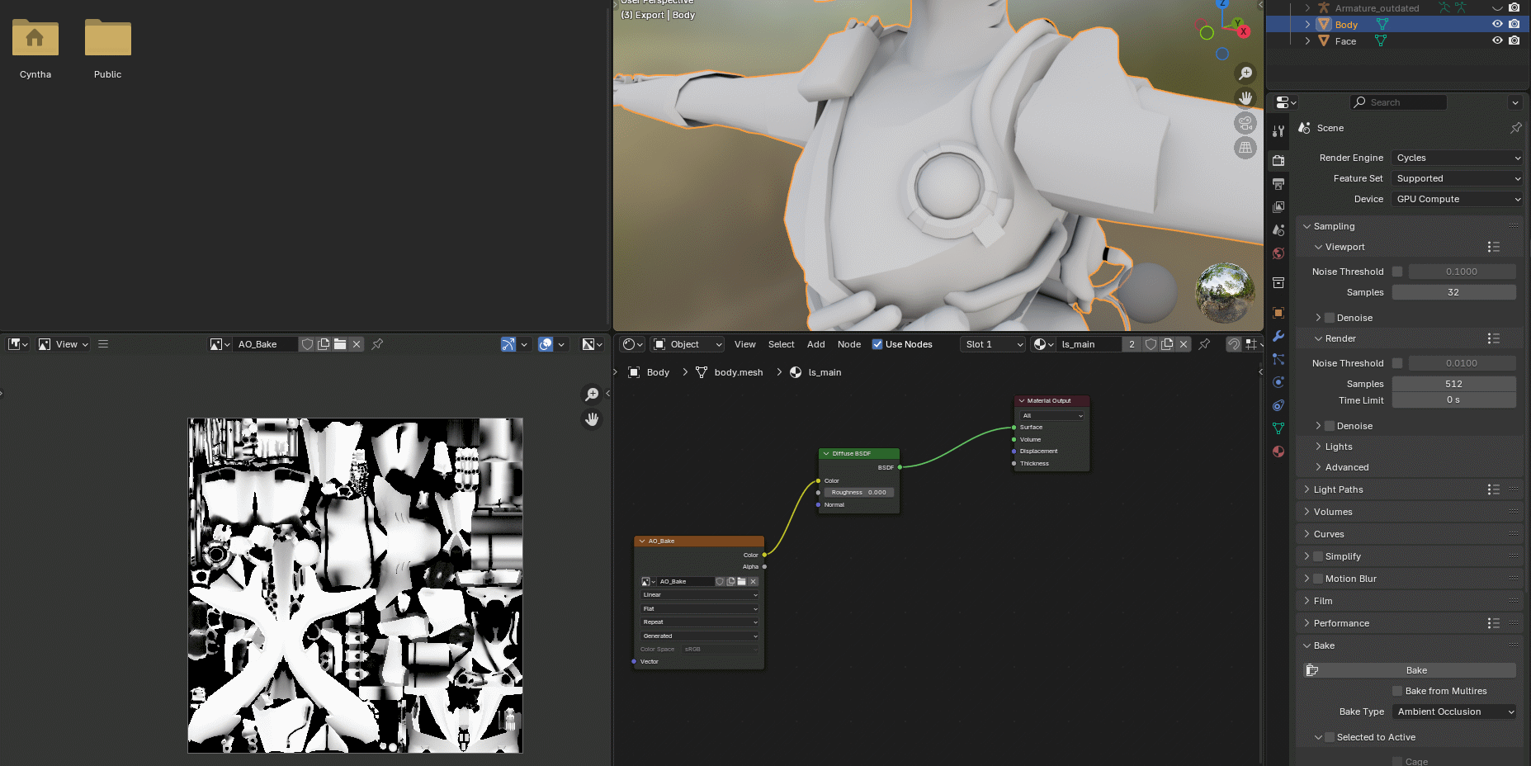Screen dimensions: 1531x766
Task: Open the Bake Type dropdown
Action: click(x=1453, y=711)
